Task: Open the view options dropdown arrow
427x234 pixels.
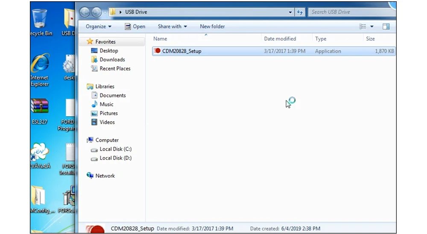Action: click(372, 26)
